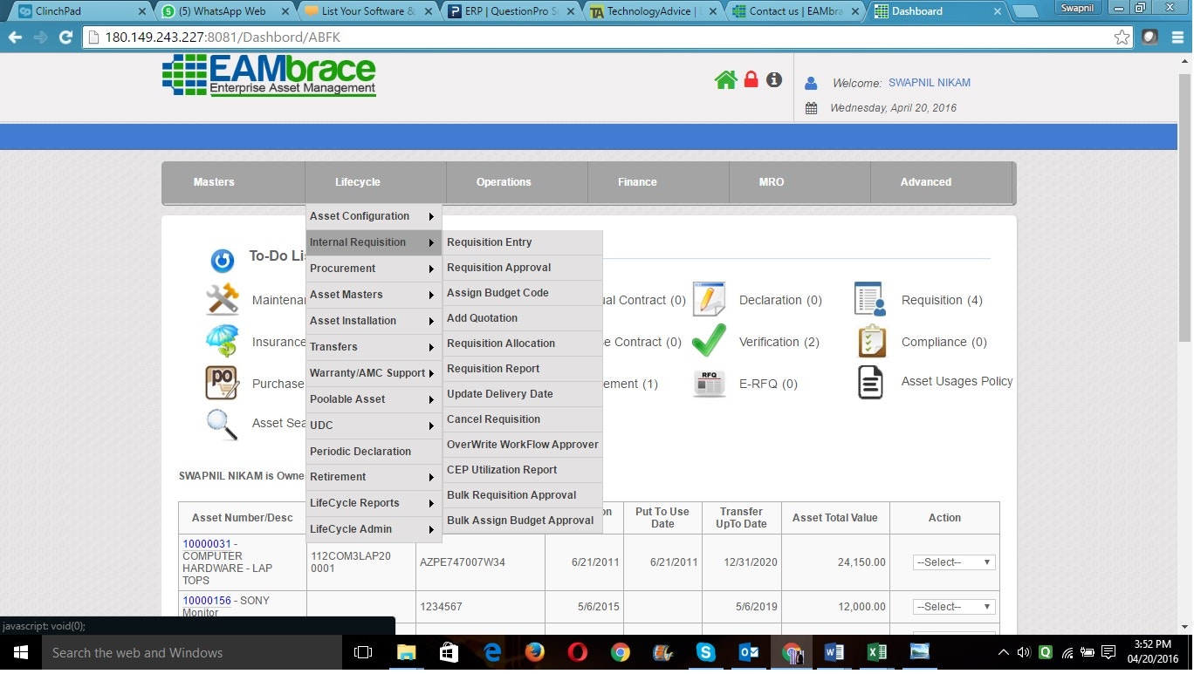Image resolution: width=1194 pixels, height=674 pixels.
Task: Open the Action dropdown for asset 10000031
Action: (x=953, y=562)
